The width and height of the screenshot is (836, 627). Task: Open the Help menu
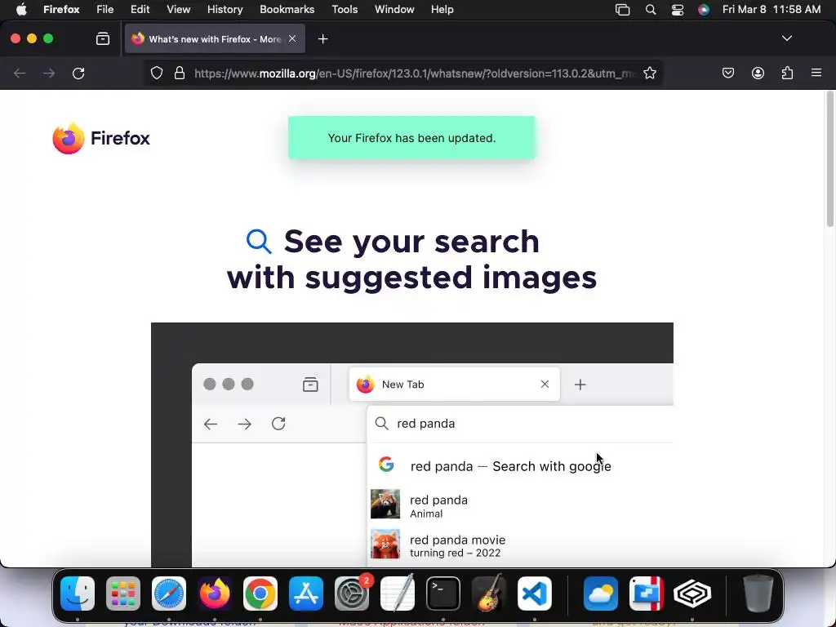(442, 10)
